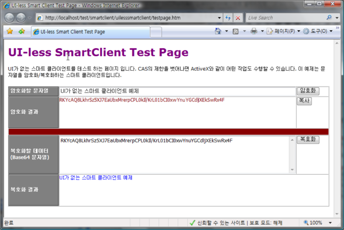Click the IE logo icon in title bar
Screen dimensions: 344x230
(x=6, y=5)
